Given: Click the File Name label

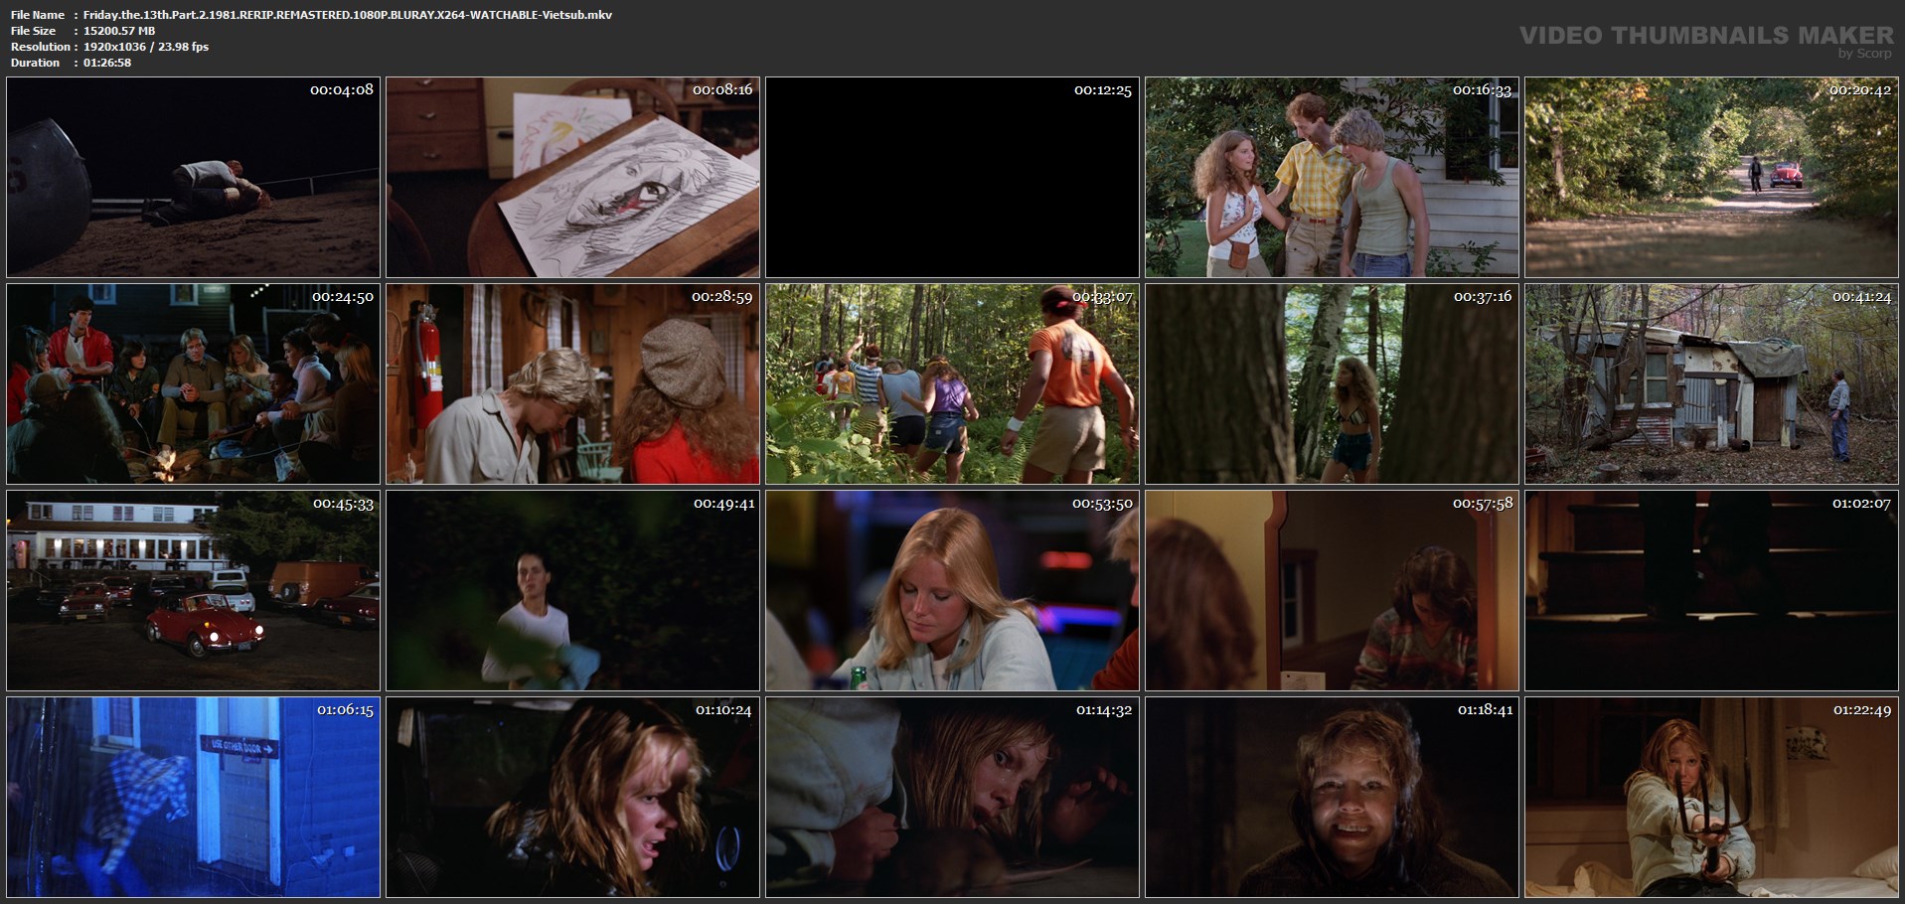Looking at the screenshot, I should click(38, 15).
